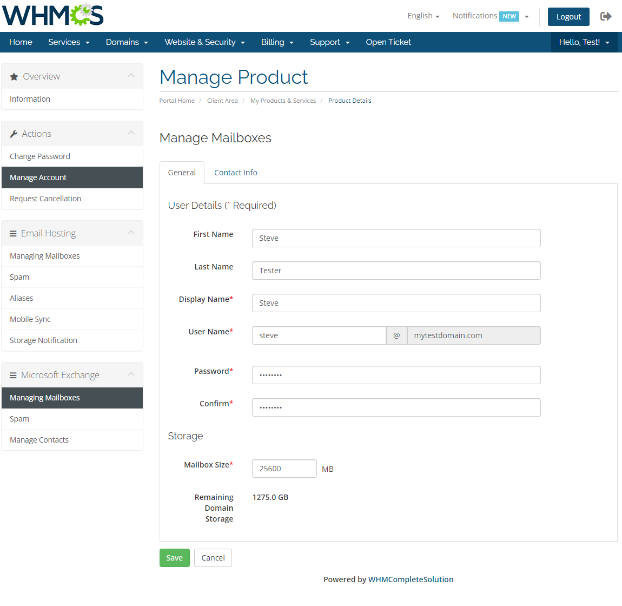Select Manage Account in Actions
Image resolution: width=622 pixels, height=606 pixels.
coord(72,177)
